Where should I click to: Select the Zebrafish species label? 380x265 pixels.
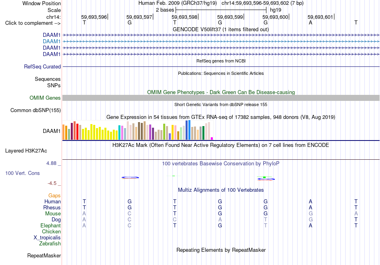coord(50,244)
